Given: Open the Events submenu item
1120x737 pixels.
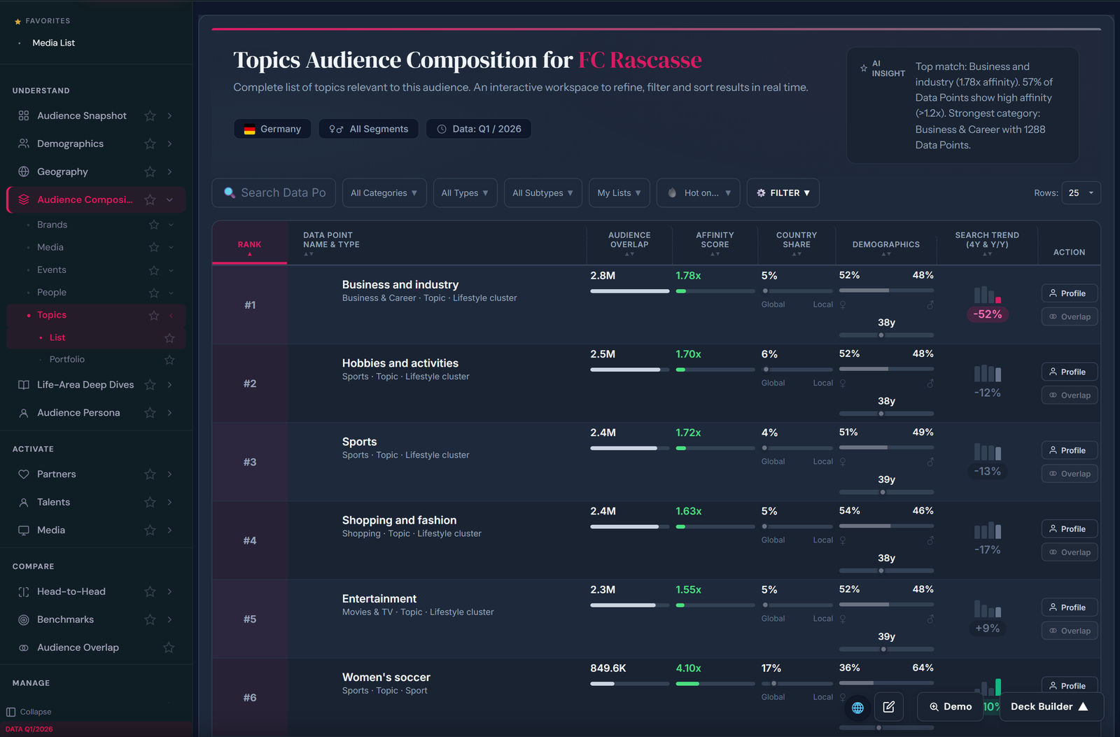Looking at the screenshot, I should point(52,269).
